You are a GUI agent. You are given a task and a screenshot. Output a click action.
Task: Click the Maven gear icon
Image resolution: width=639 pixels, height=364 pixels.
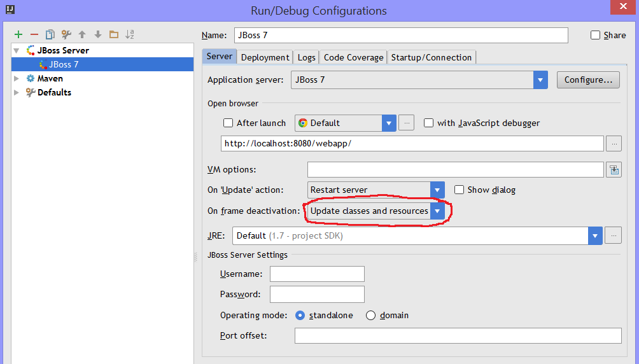31,78
